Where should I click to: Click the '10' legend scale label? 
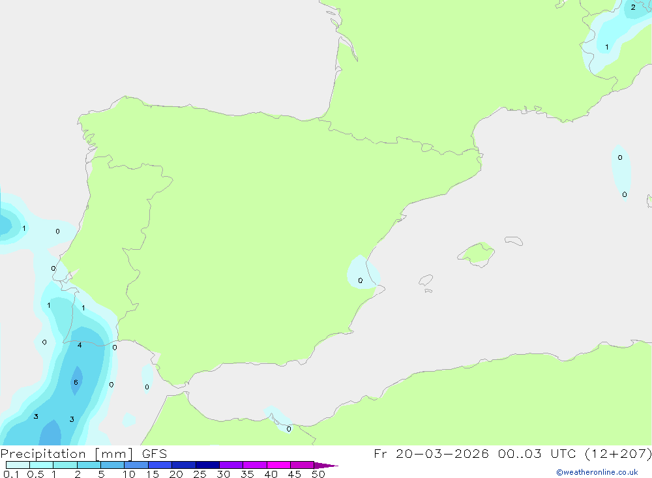coord(129,474)
